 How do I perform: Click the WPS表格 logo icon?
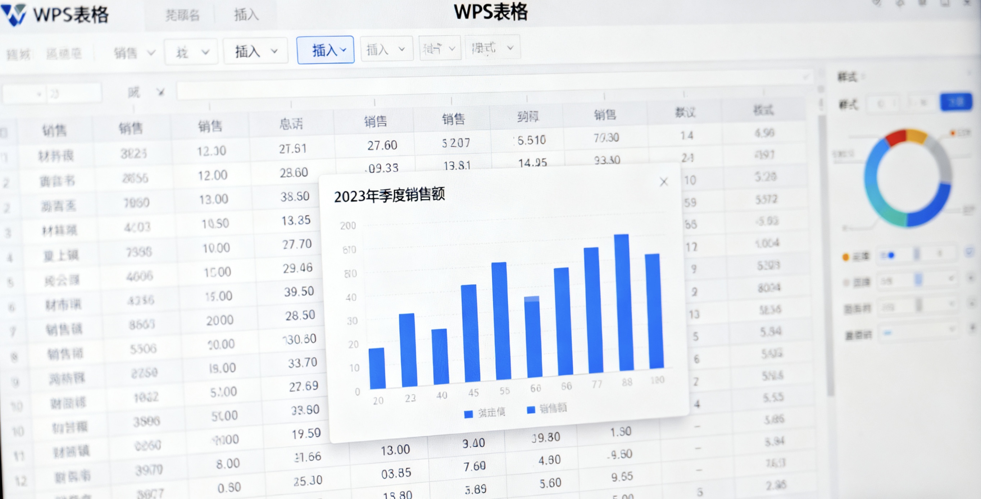click(13, 14)
